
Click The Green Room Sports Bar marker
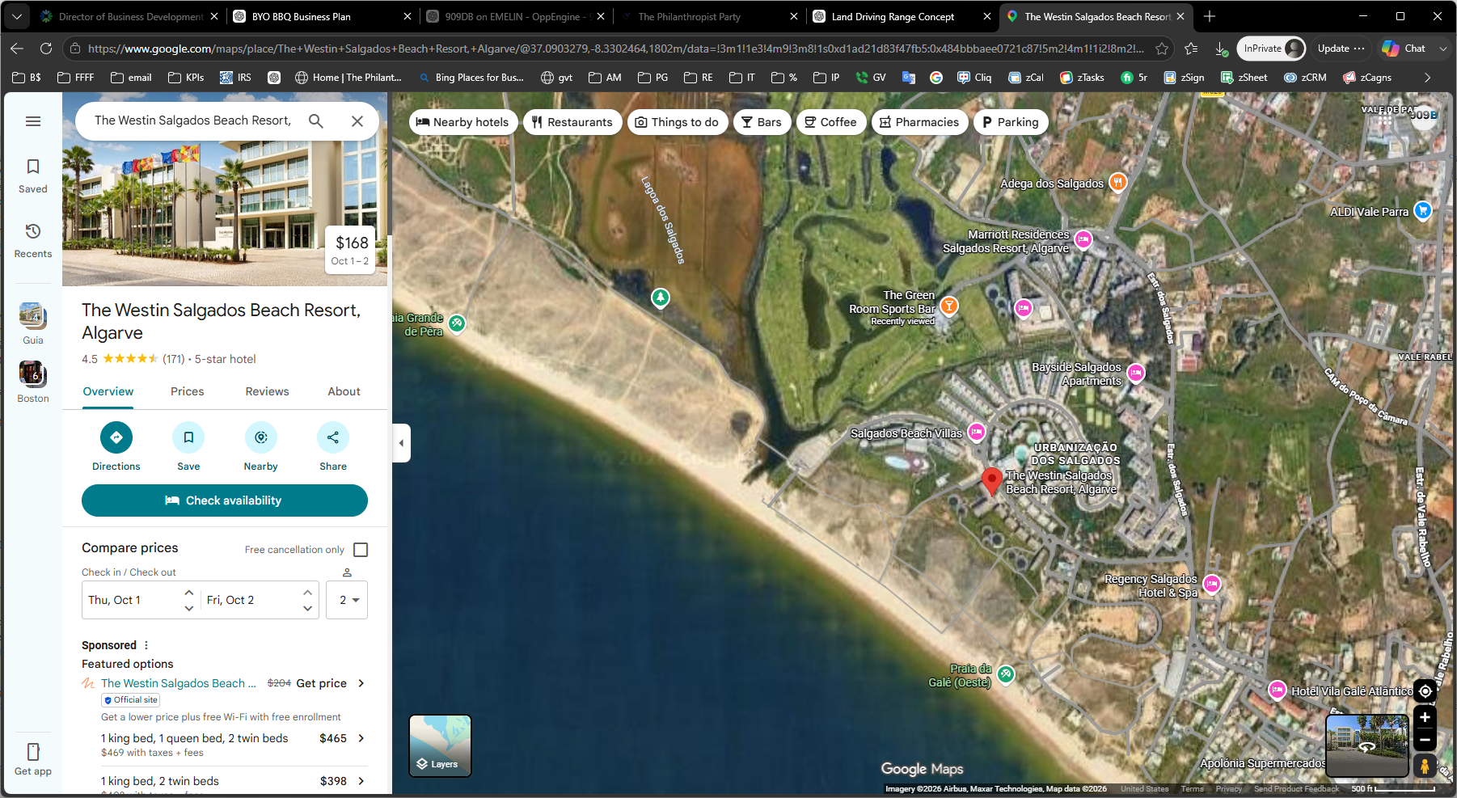949,306
